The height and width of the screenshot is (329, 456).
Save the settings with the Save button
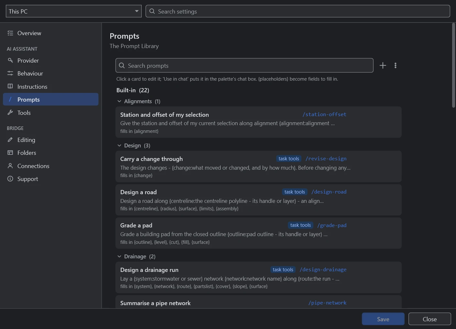coord(383,319)
